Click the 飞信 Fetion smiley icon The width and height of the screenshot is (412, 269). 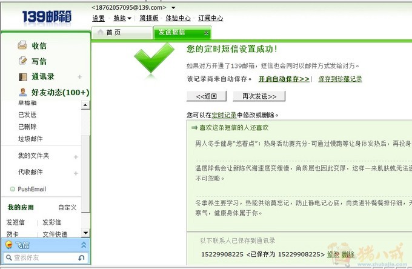pos(8,245)
